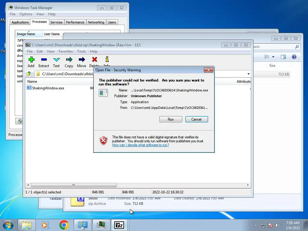Viewport: 308px width, 231px height.
Task: Click the left scroll arrow in 7-Zip
Action: tap(28, 185)
